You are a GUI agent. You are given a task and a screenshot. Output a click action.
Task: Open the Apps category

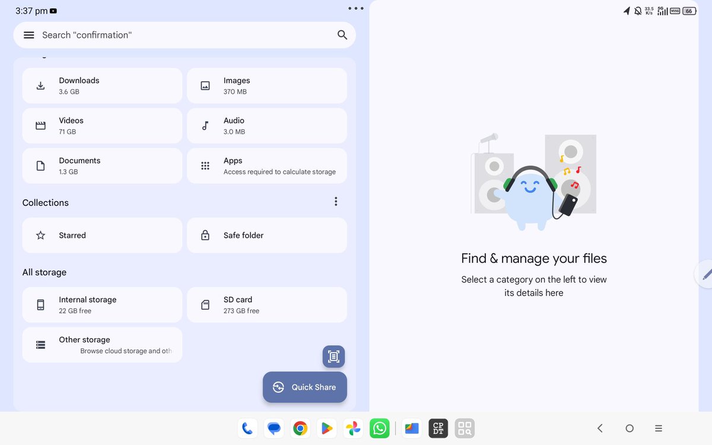click(x=267, y=166)
